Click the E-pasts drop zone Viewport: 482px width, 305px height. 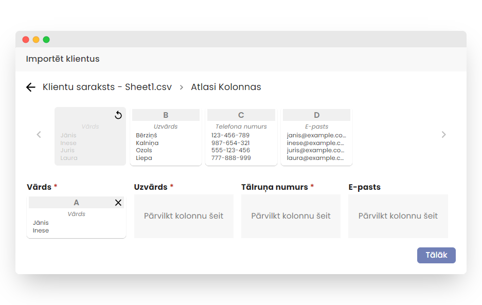coord(398,216)
